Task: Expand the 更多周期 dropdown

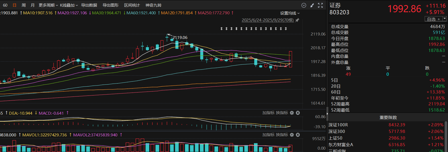Action: 48,5
